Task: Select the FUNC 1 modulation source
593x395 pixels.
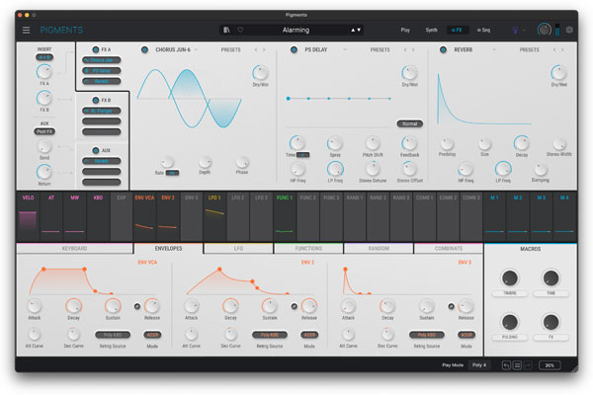Action: 285,216
